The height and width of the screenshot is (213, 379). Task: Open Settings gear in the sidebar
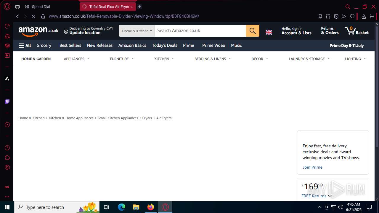coord(7,167)
